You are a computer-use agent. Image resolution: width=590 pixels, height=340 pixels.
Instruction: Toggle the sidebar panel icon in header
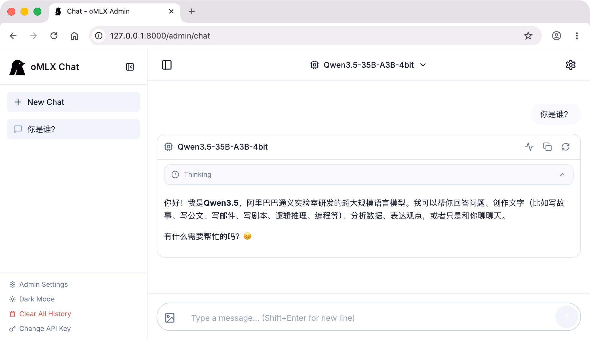coord(167,65)
